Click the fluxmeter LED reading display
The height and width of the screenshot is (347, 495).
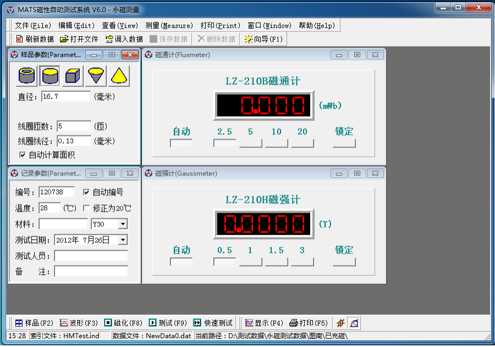tap(263, 106)
